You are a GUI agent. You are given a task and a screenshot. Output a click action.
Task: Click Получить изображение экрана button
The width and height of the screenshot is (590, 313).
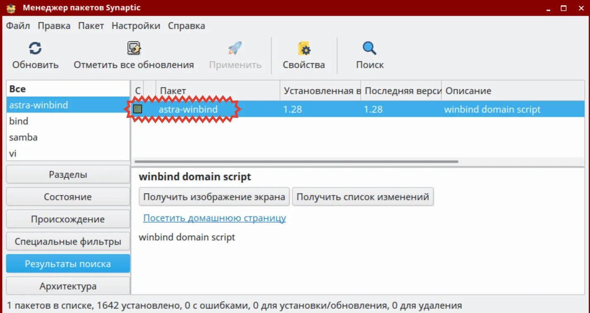[214, 197]
